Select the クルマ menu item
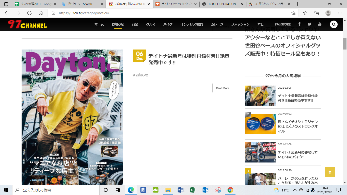The height and width of the screenshot is (195, 347). click(151, 24)
